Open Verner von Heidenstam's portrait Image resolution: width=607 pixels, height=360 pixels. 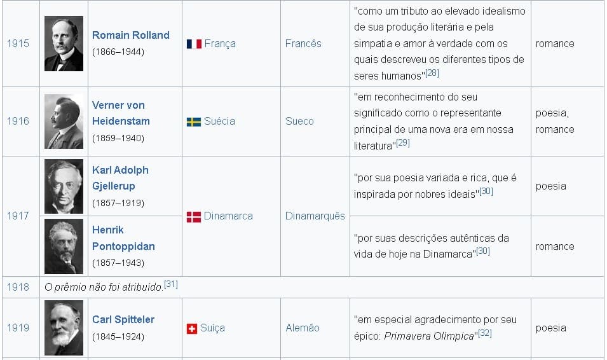64,121
